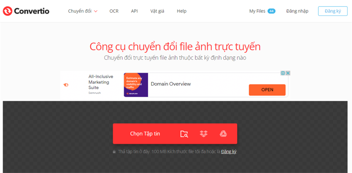Click the Semrush logo in ad
The image size is (352, 173).
pos(66,85)
